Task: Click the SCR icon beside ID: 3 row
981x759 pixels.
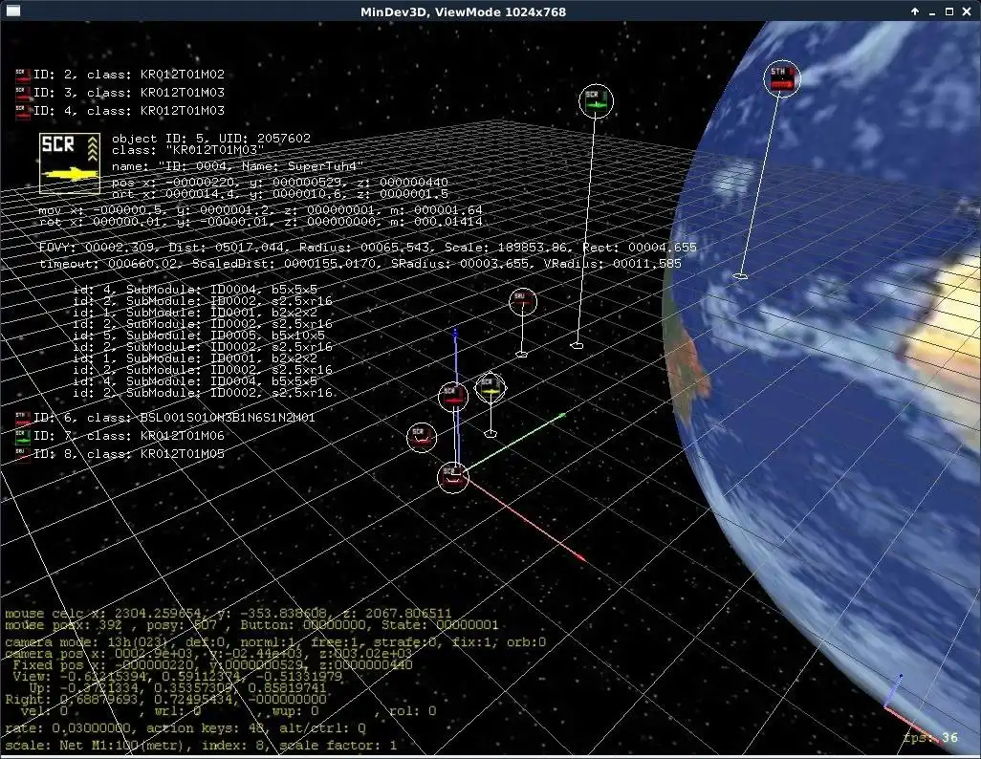Action: point(23,93)
